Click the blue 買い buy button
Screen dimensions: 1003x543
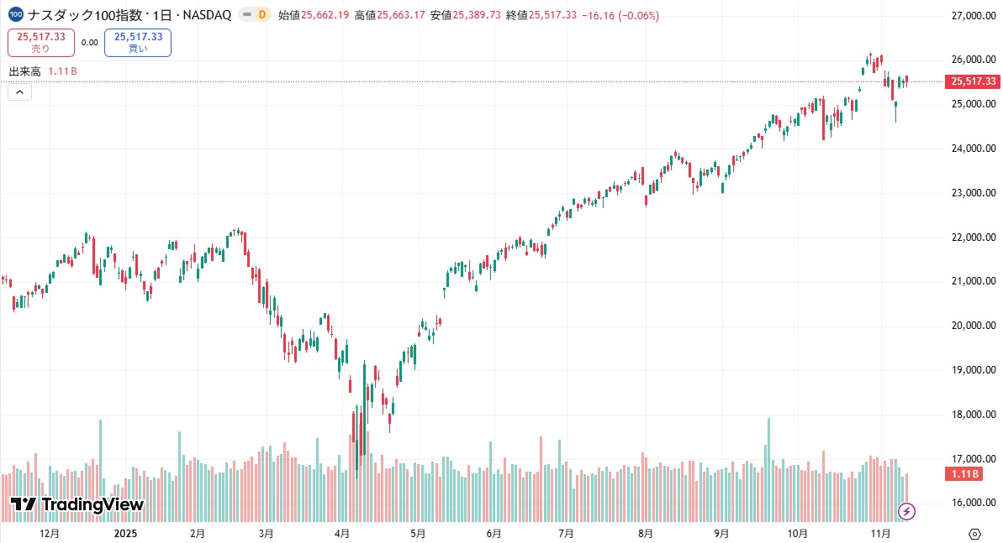point(137,42)
